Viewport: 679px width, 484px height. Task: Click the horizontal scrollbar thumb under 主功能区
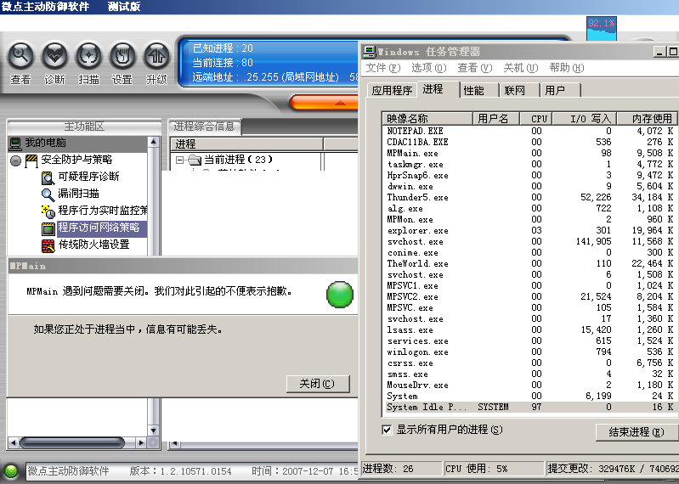[72, 442]
